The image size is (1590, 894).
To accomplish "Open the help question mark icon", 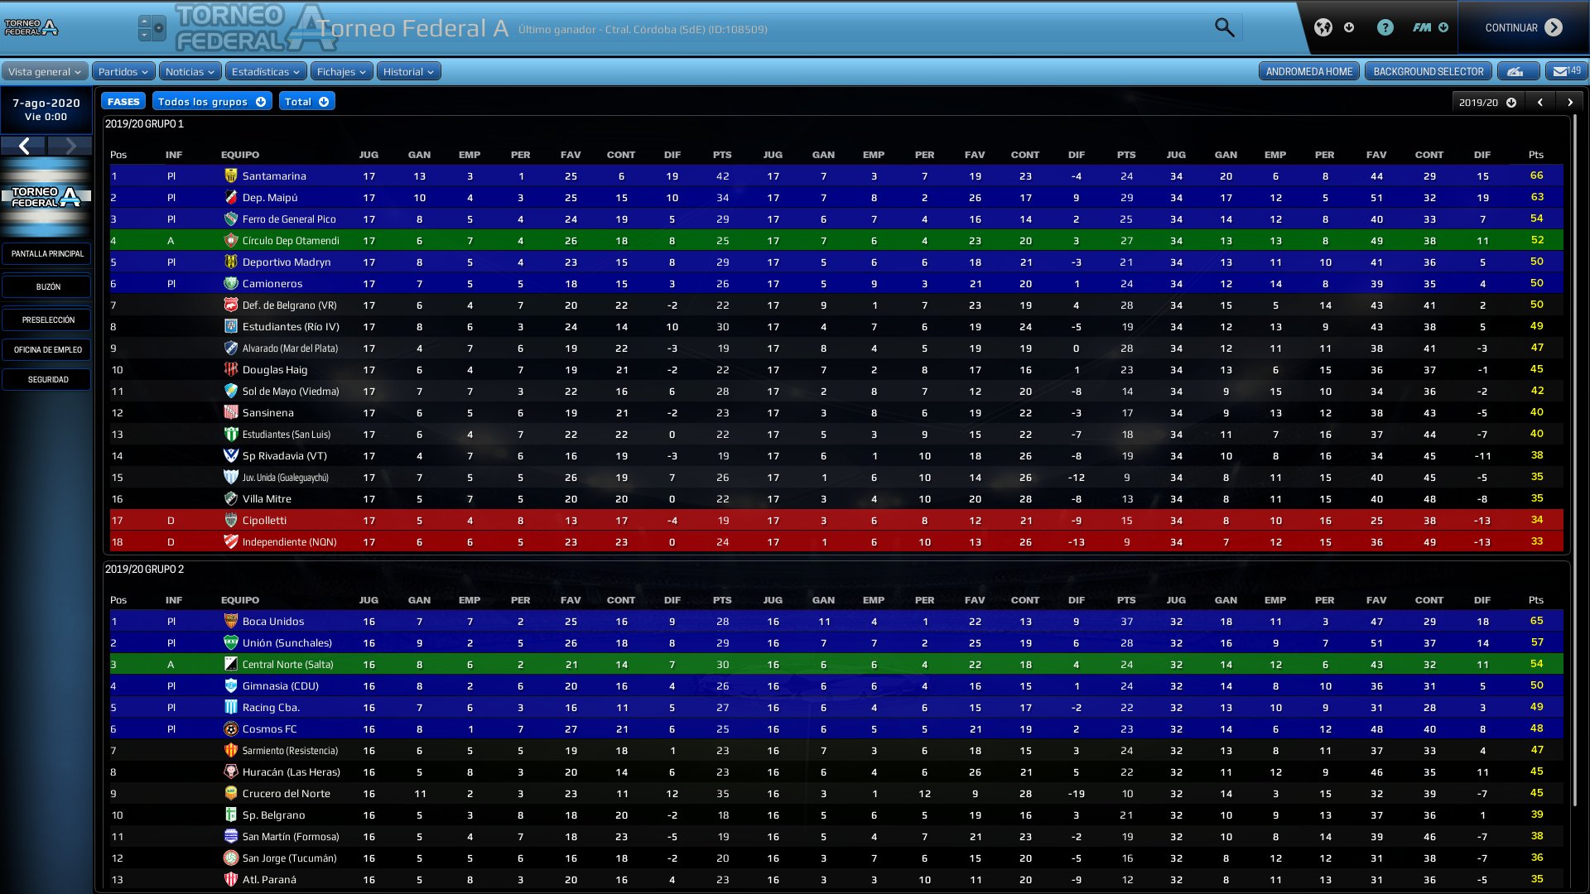I will click(x=1385, y=27).
